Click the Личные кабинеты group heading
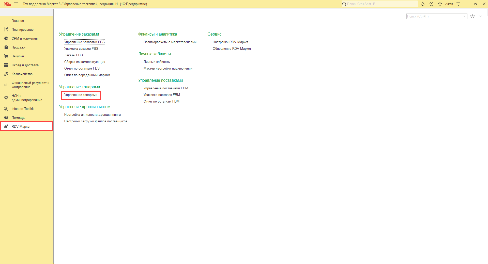This screenshot has width=488, height=264. (x=155, y=54)
